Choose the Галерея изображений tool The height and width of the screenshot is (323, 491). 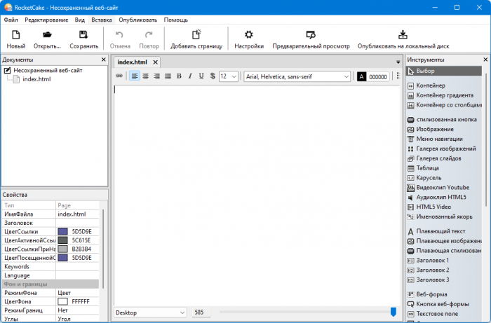click(445, 149)
